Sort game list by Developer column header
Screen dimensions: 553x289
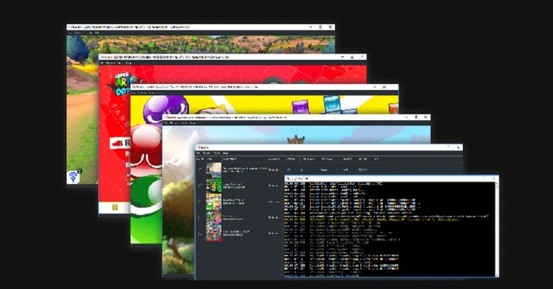tap(274, 159)
